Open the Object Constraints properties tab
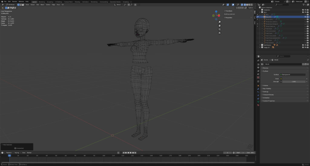This screenshot has height=166, width=310. 258,98
